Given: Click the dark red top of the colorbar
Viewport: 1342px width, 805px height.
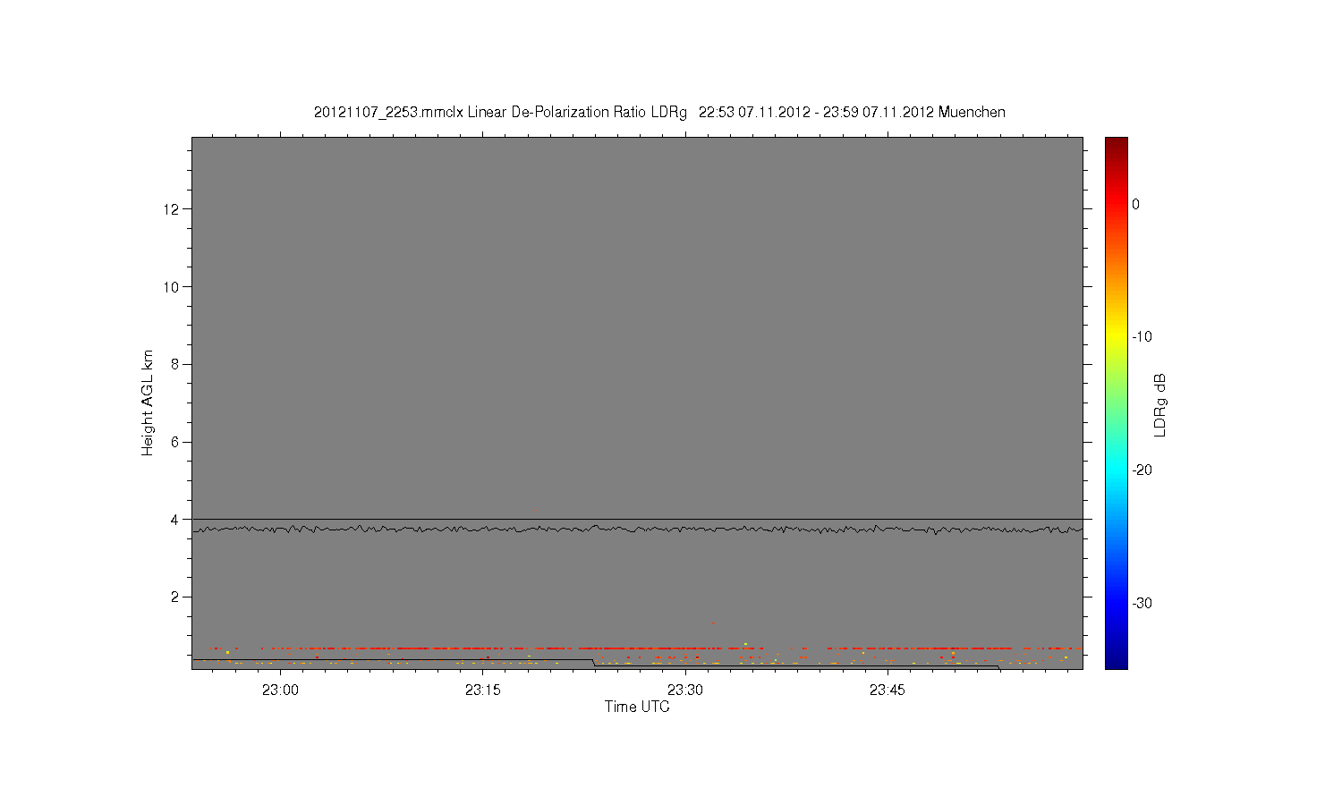Looking at the screenshot, I should click(1117, 143).
